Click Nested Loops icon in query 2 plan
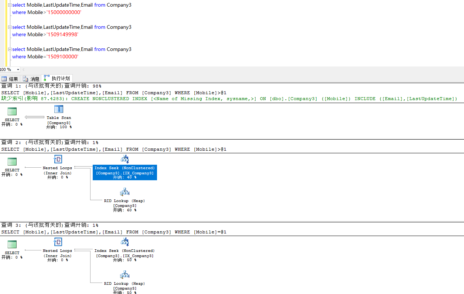This screenshot has height=294, width=464. (58, 159)
